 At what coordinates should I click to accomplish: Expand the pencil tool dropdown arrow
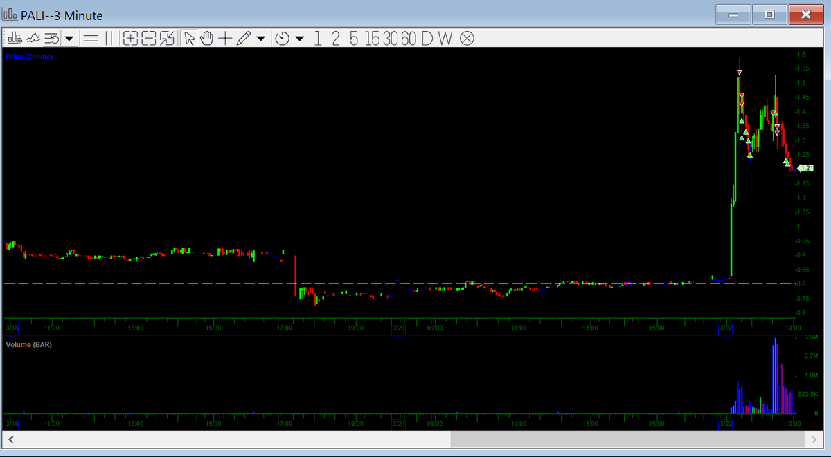coord(260,38)
